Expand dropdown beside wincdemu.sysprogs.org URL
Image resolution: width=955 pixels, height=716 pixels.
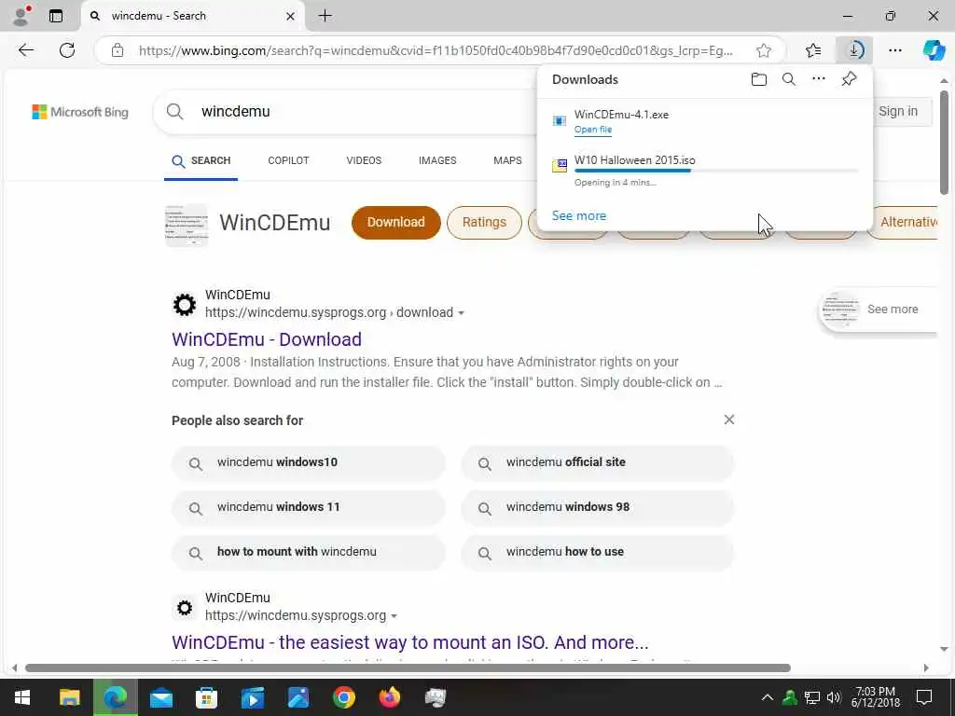coord(394,616)
